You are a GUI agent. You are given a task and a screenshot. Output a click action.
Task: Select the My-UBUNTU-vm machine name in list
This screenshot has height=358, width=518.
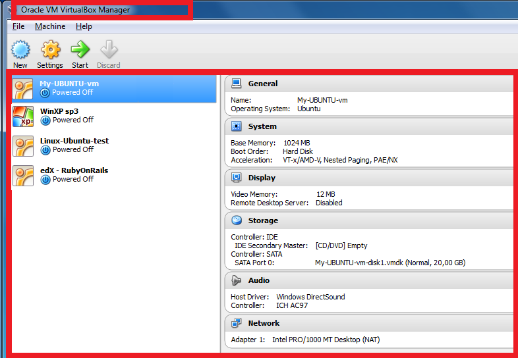(x=69, y=84)
